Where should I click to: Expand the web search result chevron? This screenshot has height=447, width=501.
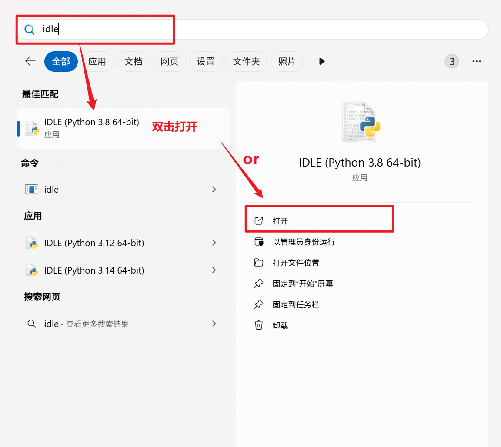pos(214,324)
